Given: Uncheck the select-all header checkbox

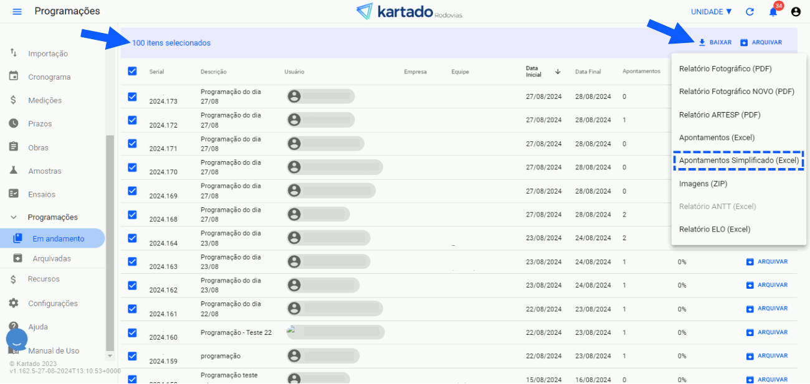Looking at the screenshot, I should (x=132, y=71).
